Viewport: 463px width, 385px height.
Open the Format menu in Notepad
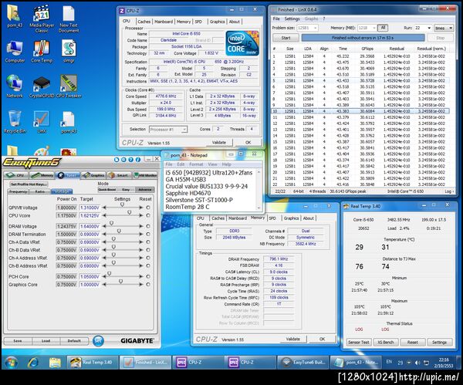click(196, 164)
